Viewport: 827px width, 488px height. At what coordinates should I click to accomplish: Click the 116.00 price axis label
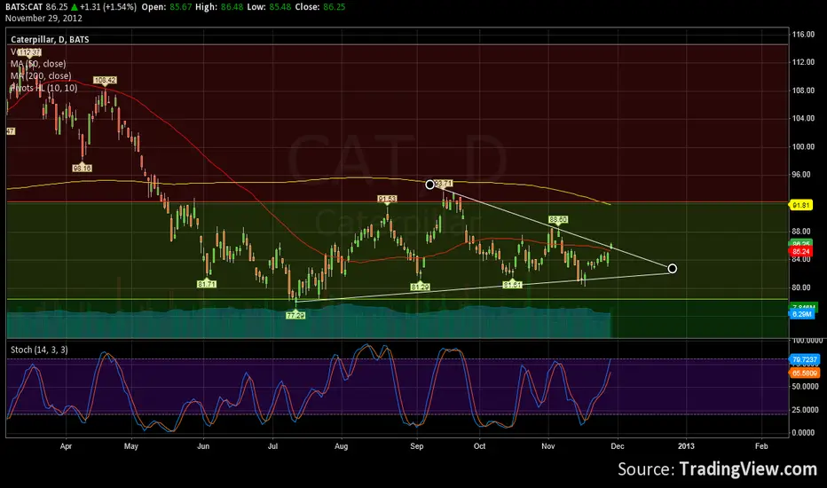[x=803, y=35]
